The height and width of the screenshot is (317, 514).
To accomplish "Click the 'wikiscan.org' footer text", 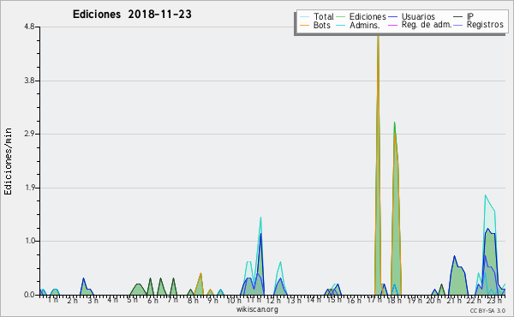I will coord(257,309).
